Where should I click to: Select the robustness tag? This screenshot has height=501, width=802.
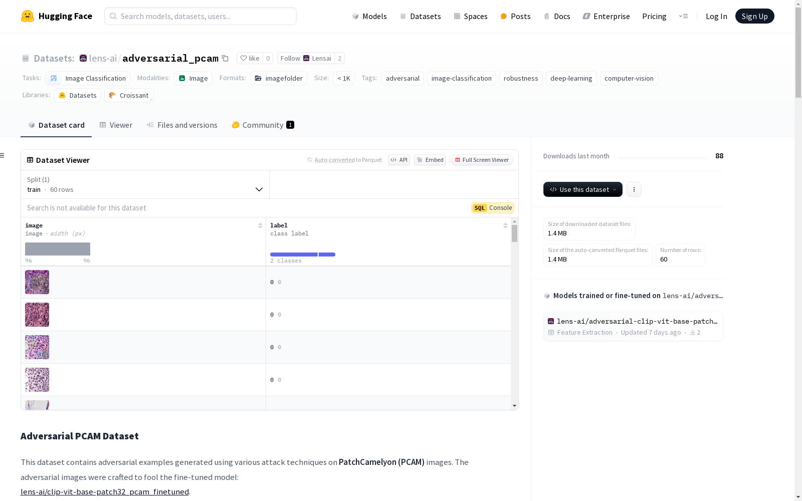click(521, 78)
